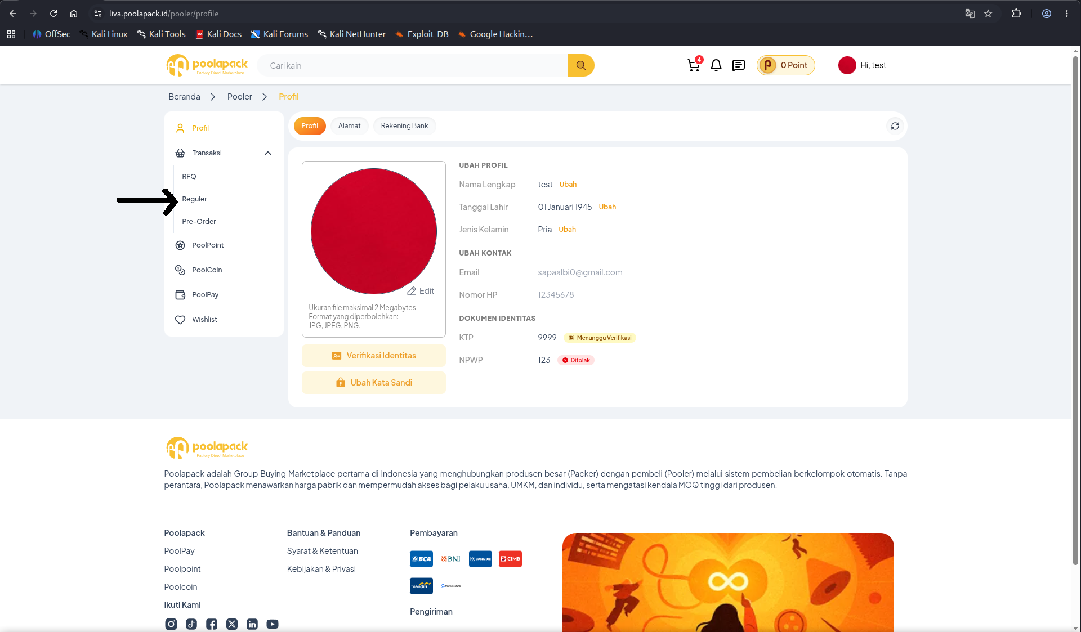Click Ubah next to Jenis Kelamin
This screenshot has width=1081, height=632.
coord(568,230)
